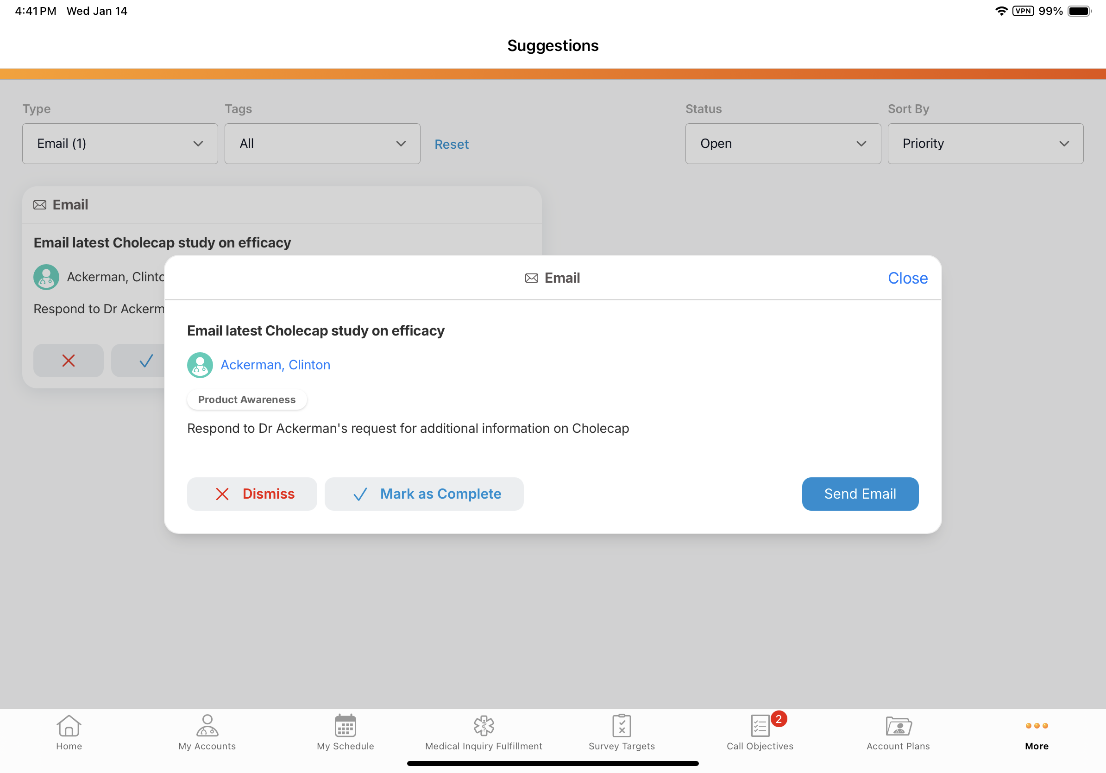
Task: Expand the Tags dropdown
Action: click(x=322, y=144)
